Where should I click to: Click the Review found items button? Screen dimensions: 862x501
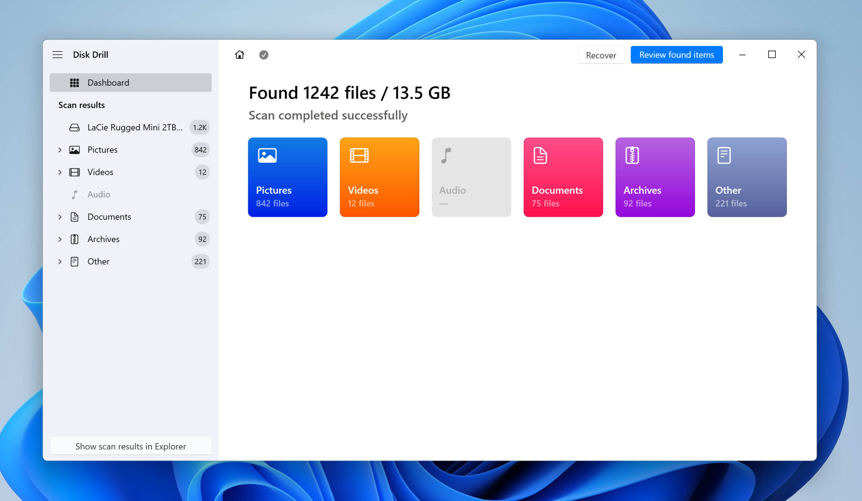(x=676, y=55)
